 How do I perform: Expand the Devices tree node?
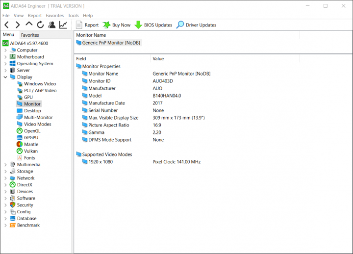pyautogui.click(x=5, y=192)
